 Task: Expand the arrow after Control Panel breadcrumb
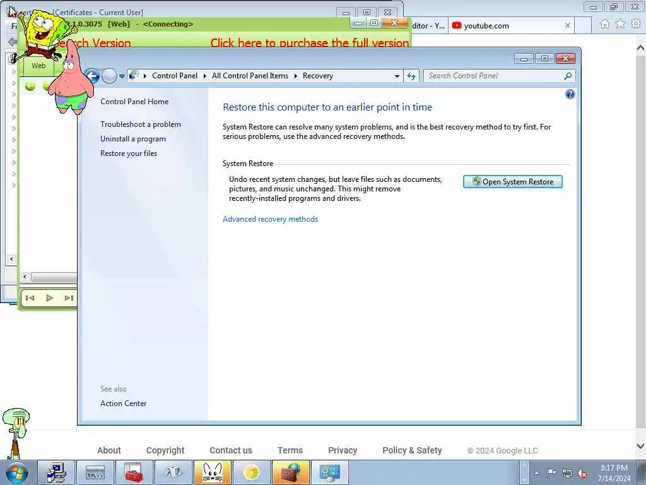(205, 76)
